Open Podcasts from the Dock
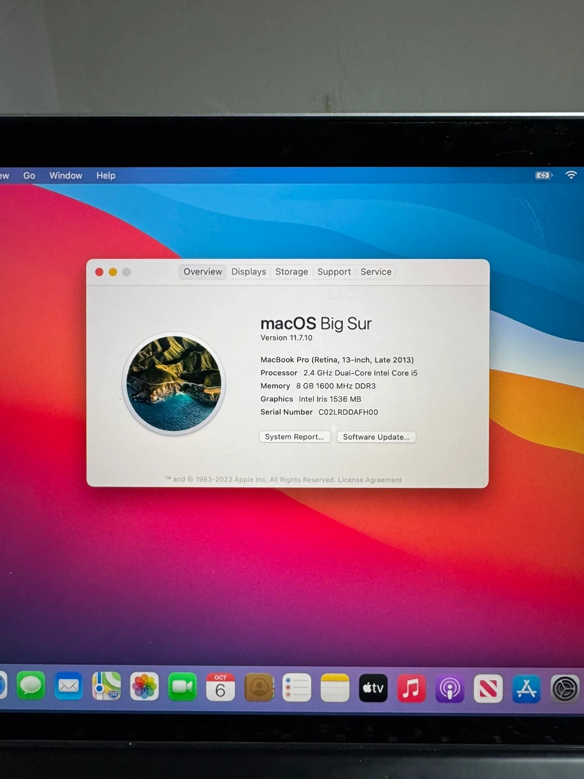Screen dimensions: 584x779 [x=450, y=689]
